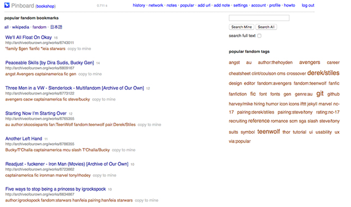
Task: Copy 'Peaceable Skills' bookmark to mine
Action: tap(90, 74)
